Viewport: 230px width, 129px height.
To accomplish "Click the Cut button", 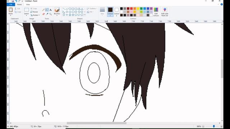I will 18,9.
